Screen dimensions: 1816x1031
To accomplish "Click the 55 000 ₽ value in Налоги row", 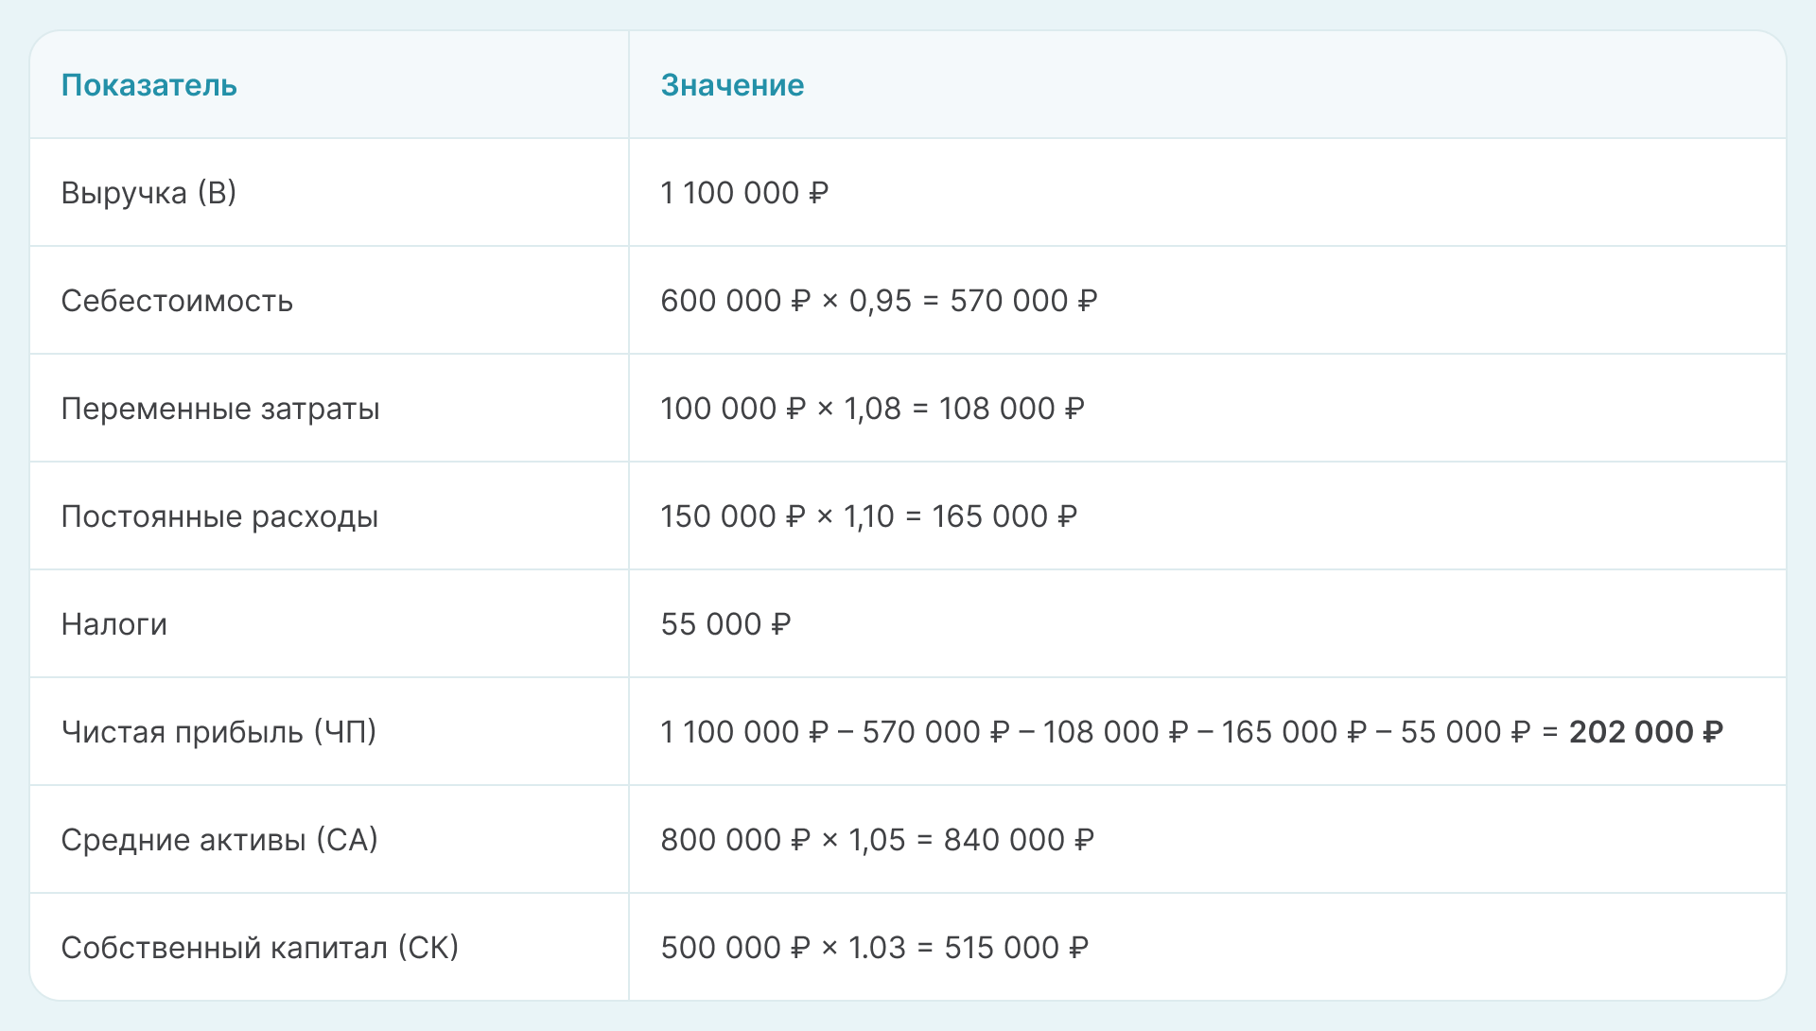I will click(725, 624).
